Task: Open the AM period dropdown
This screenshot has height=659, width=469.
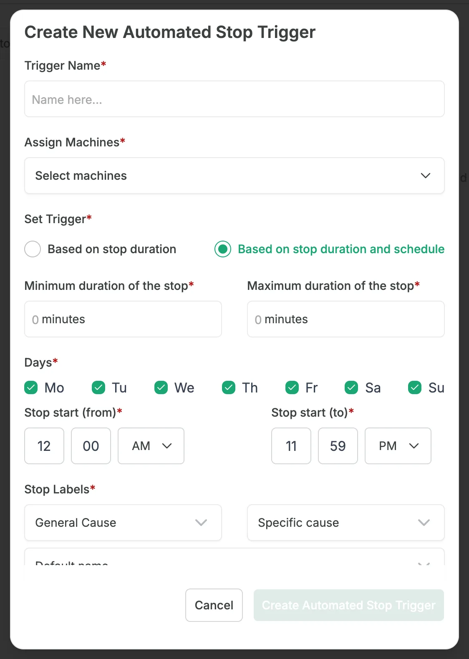Action: pyautogui.click(x=151, y=446)
